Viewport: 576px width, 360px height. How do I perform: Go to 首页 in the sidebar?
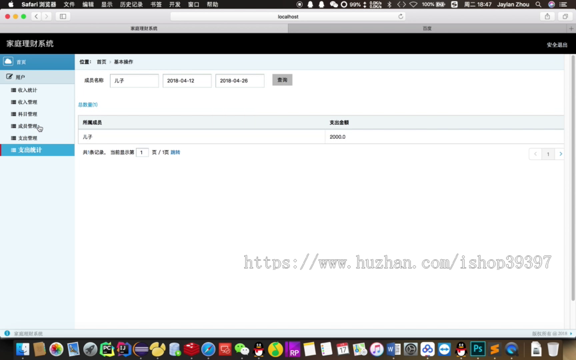pos(37,62)
